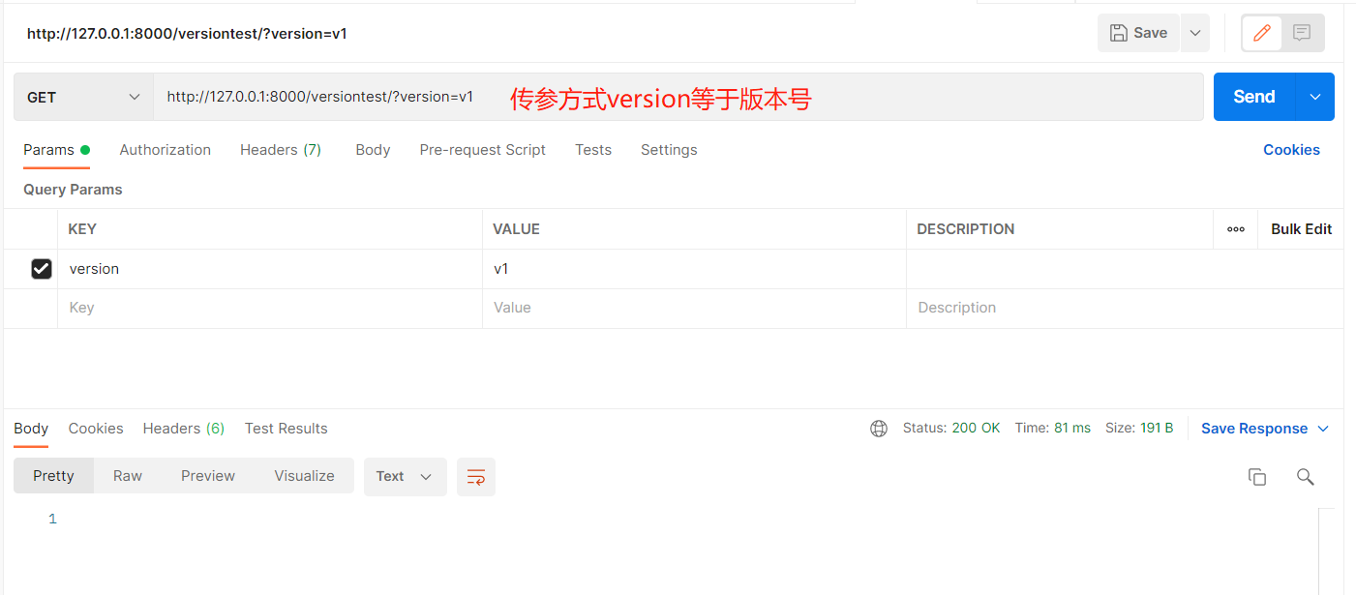Open the request Headers (7) tab
Screen dimensions: 1356x595
click(x=281, y=150)
